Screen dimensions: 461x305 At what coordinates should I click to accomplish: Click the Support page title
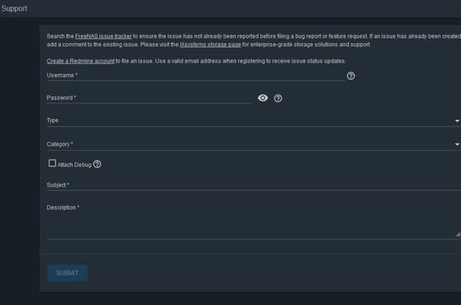14,8
